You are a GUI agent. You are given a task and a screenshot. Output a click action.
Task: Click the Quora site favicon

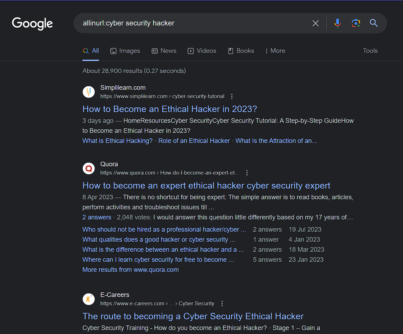[89, 168]
